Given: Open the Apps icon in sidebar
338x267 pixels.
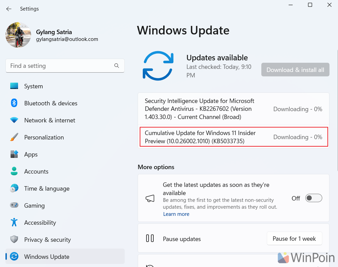Looking at the screenshot, I should [x=14, y=154].
